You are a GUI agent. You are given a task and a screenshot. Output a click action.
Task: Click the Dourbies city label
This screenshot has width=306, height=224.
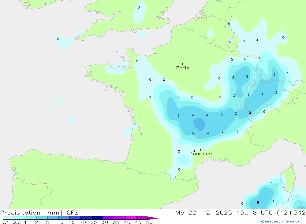point(200,154)
